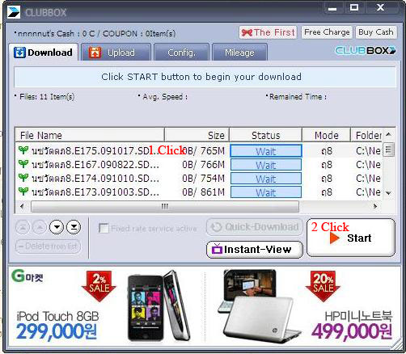Viewport: 406px width, 354px height.
Task: Click the green sprout icon of E173 file
Action: (23, 192)
